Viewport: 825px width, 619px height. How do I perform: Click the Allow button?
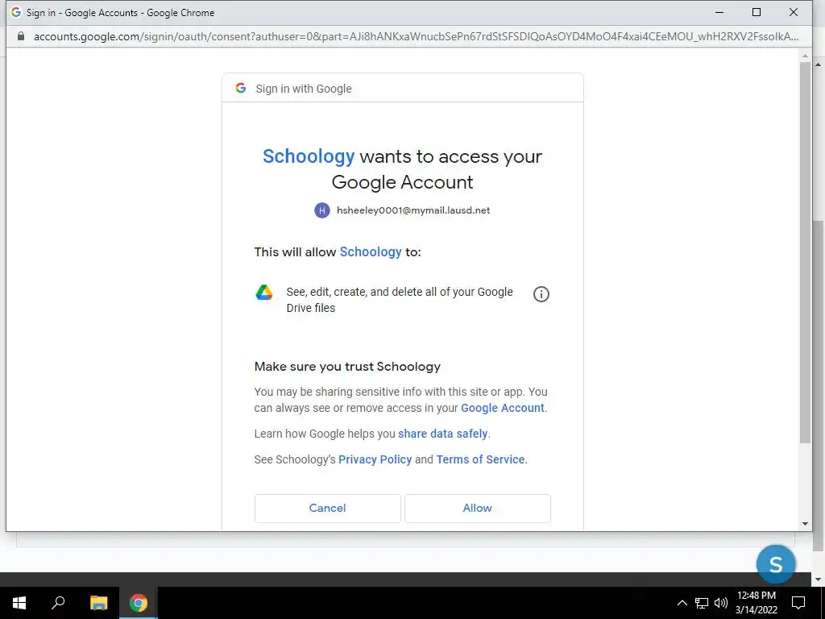[x=477, y=508]
